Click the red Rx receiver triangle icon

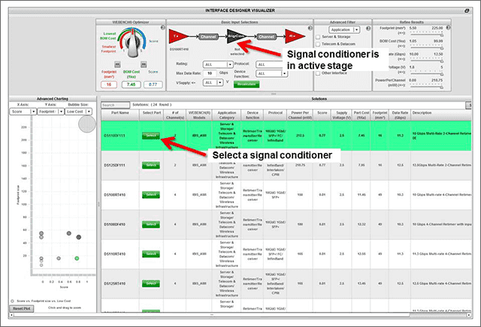289,35
